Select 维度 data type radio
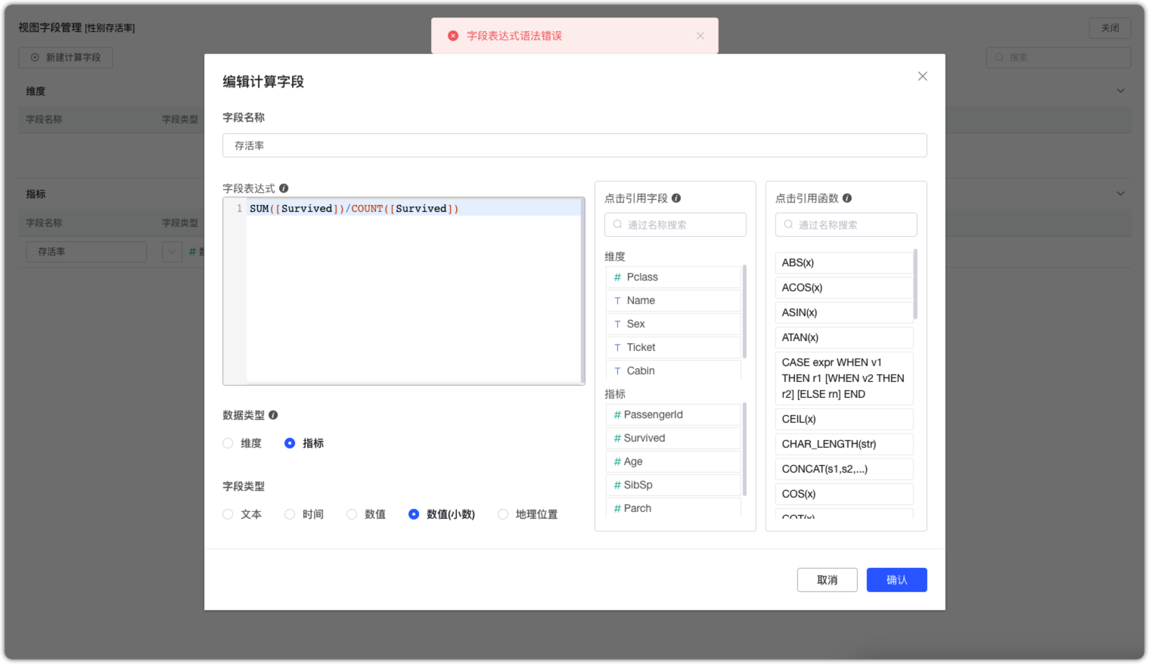This screenshot has height=664, width=1149. (228, 443)
